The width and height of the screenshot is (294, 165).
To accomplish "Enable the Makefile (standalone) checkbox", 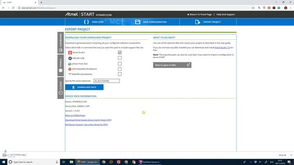I will pos(119,74).
